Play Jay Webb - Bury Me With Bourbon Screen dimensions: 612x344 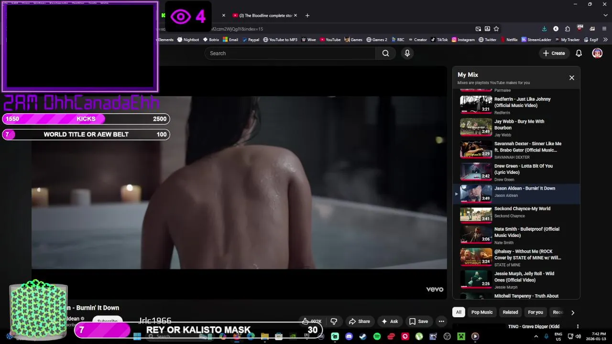pyautogui.click(x=516, y=128)
